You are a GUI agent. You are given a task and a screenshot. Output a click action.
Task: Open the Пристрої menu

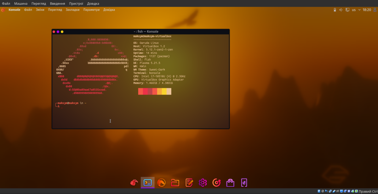[x=76, y=3]
